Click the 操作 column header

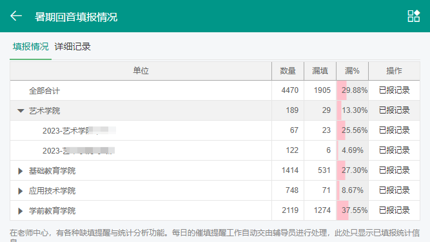394,71
